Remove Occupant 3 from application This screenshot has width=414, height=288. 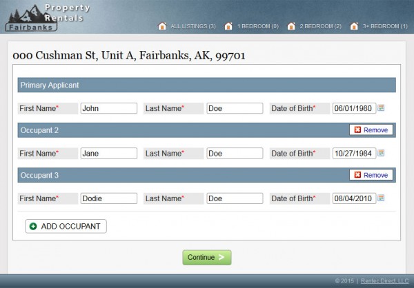[371, 175]
